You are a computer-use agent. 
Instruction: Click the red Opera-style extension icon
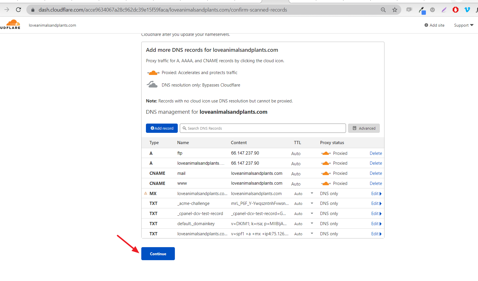click(x=455, y=10)
